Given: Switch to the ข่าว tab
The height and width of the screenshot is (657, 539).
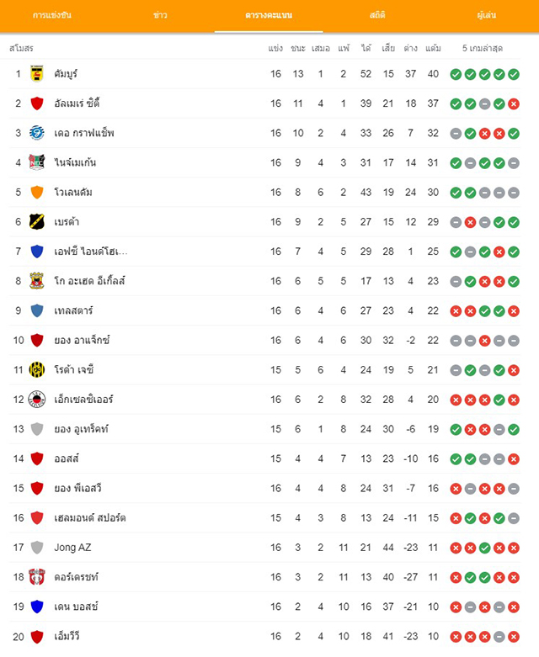Looking at the screenshot, I should pos(160,15).
